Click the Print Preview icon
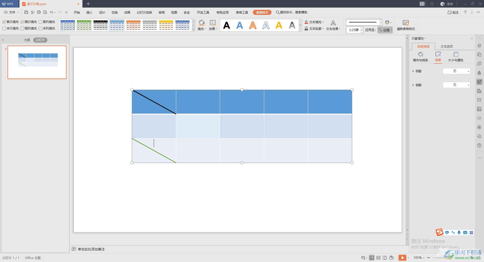 click(45, 12)
